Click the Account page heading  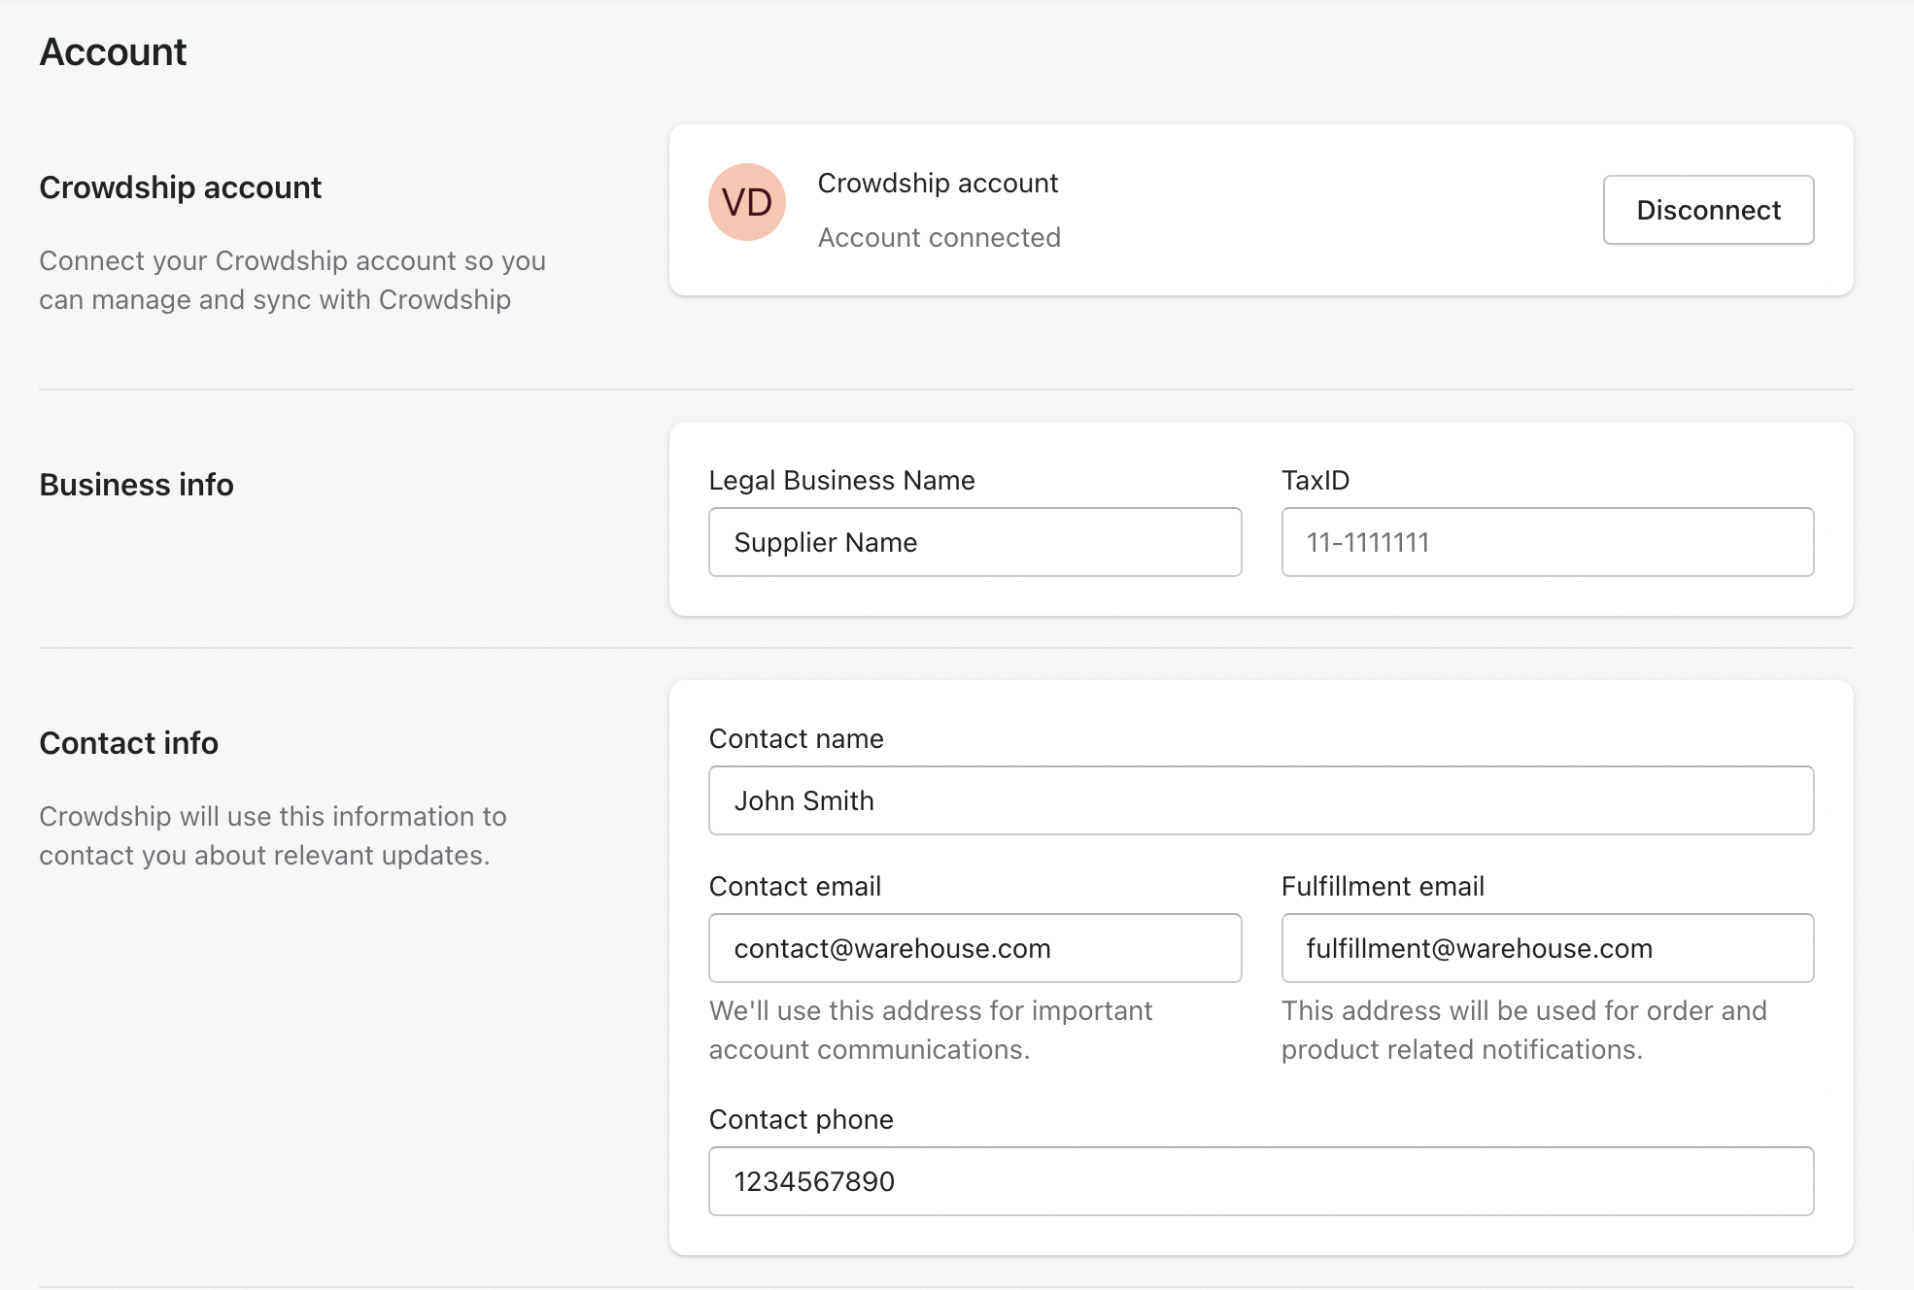113,51
